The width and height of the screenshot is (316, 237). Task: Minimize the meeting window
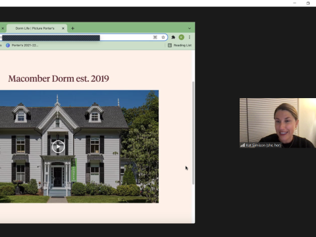coord(294,3)
